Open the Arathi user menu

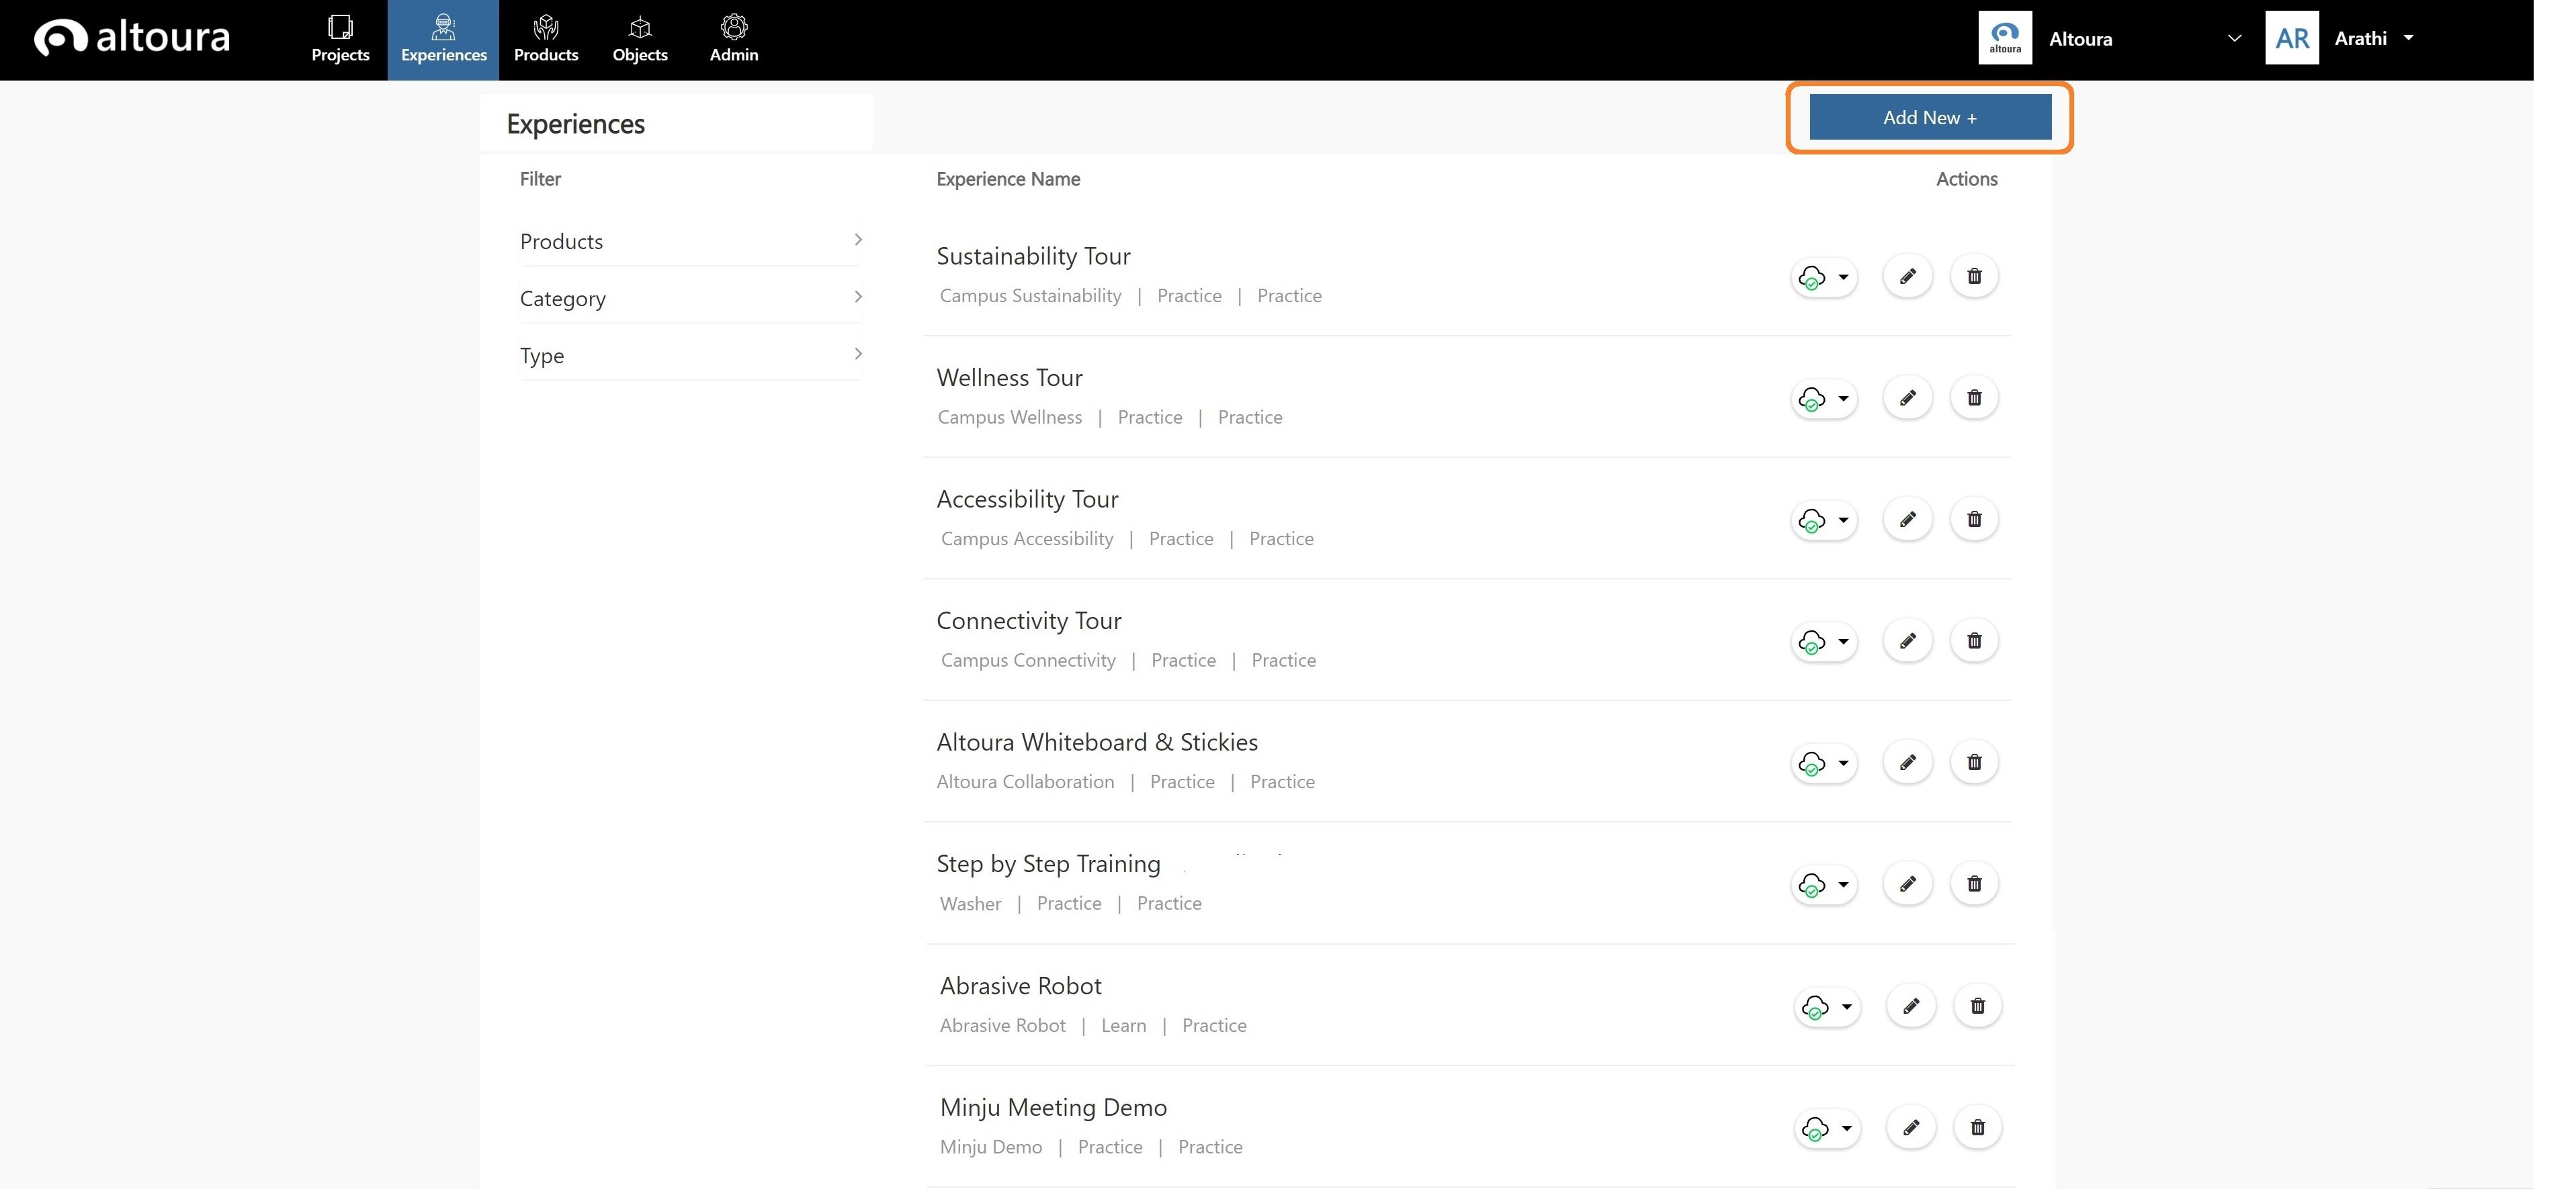click(2374, 38)
